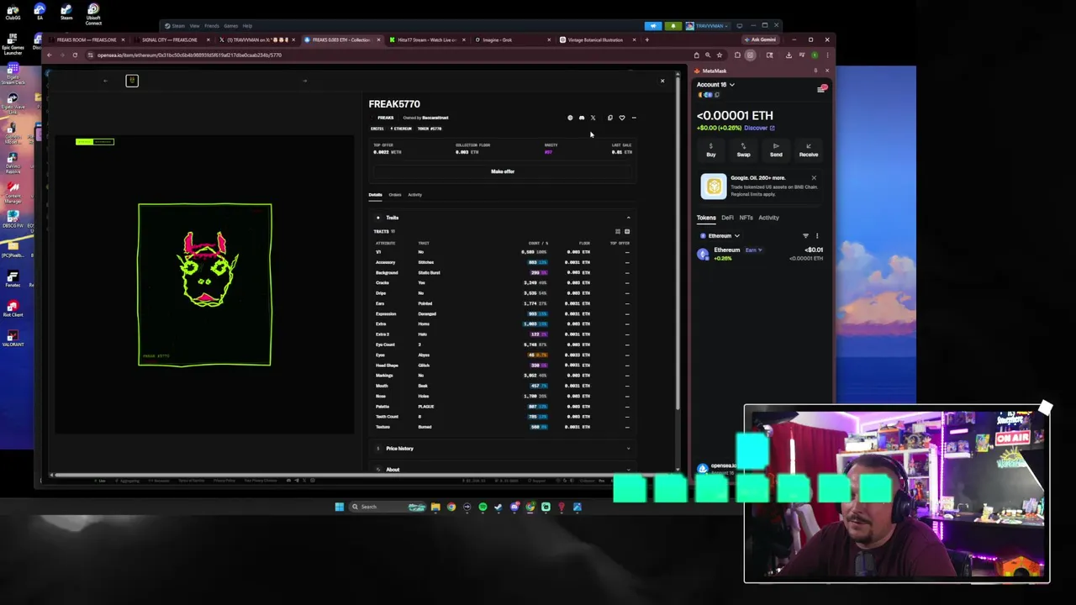Open the collection X (Twitter) icon
The image size is (1076, 605).
(x=593, y=118)
